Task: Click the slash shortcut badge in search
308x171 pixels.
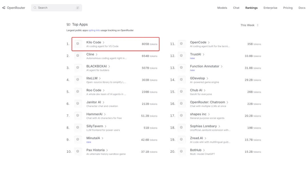Action: [x=78, y=8]
